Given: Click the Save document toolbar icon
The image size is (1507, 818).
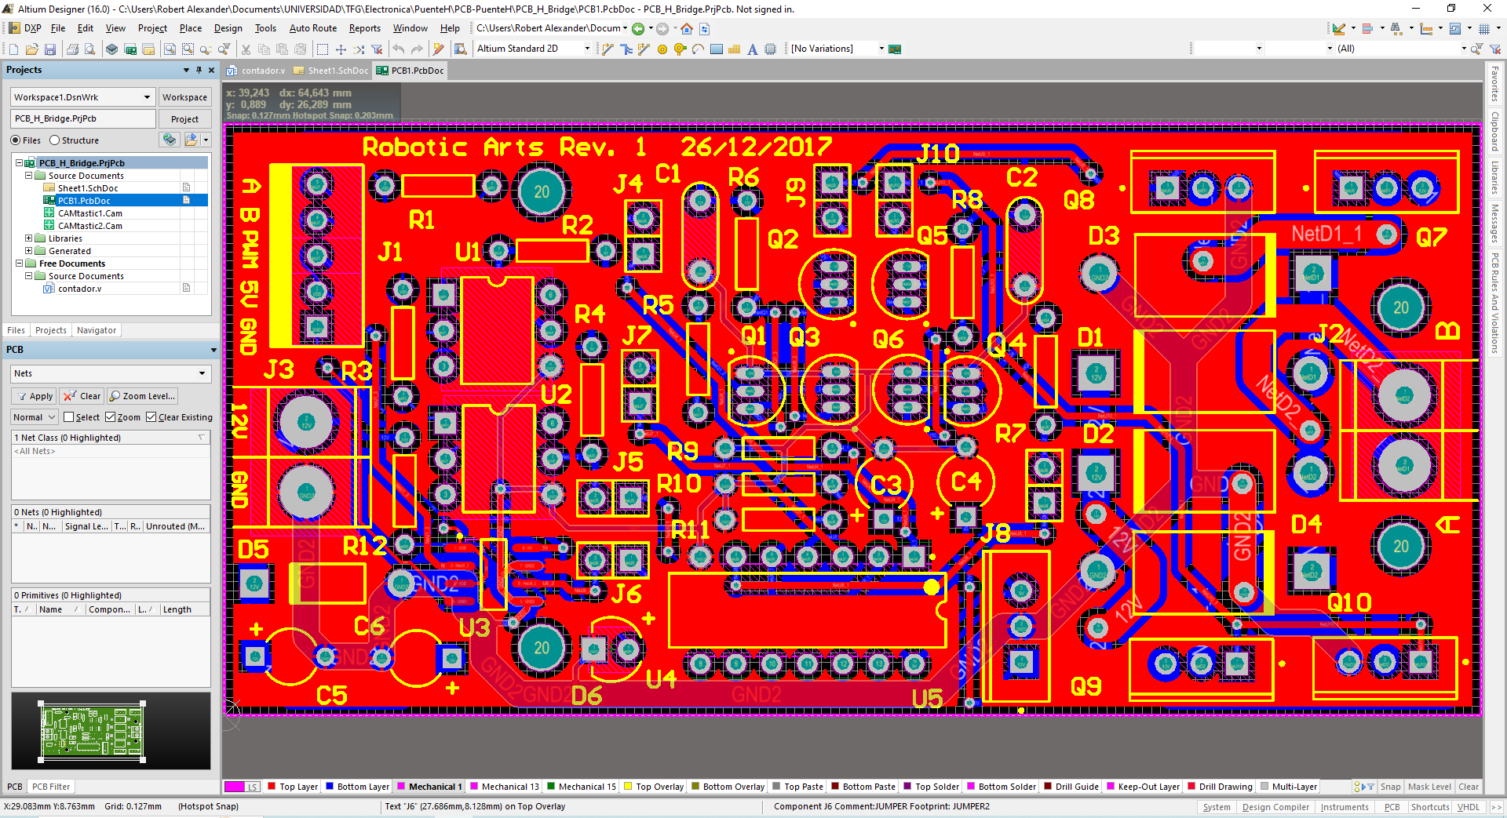Looking at the screenshot, I should point(50,49).
